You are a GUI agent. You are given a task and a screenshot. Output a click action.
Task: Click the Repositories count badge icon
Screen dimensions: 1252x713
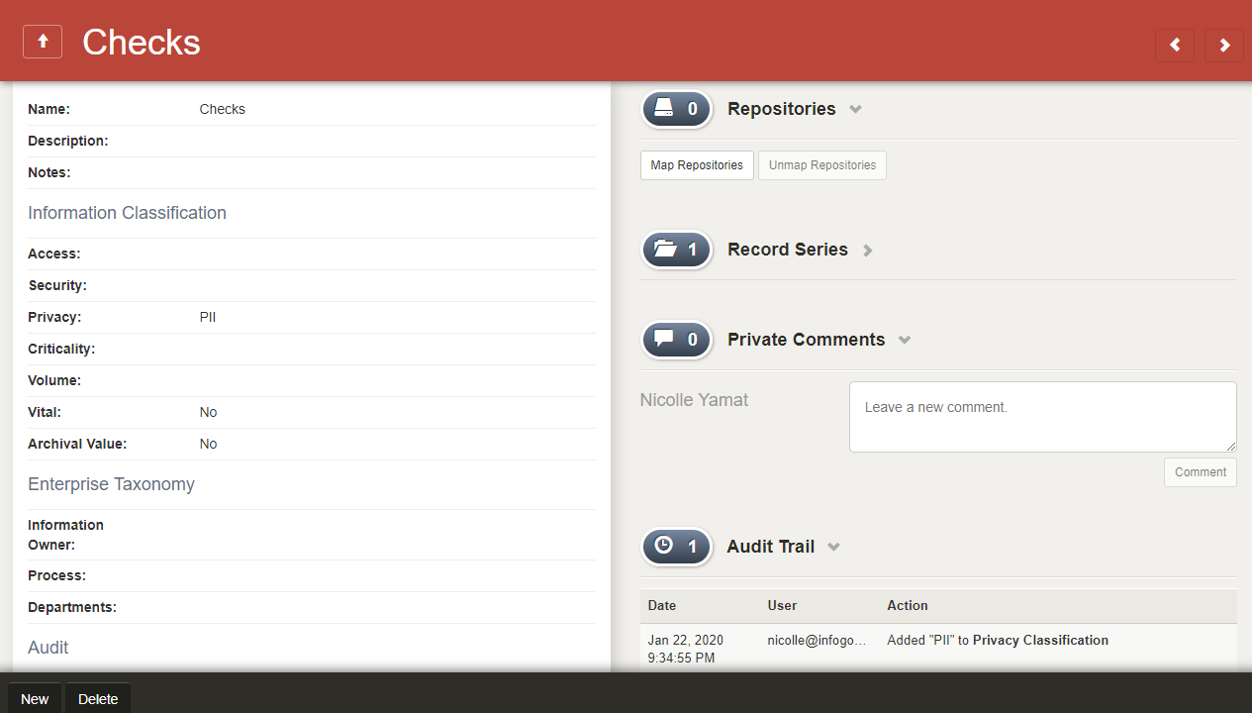[x=677, y=109]
